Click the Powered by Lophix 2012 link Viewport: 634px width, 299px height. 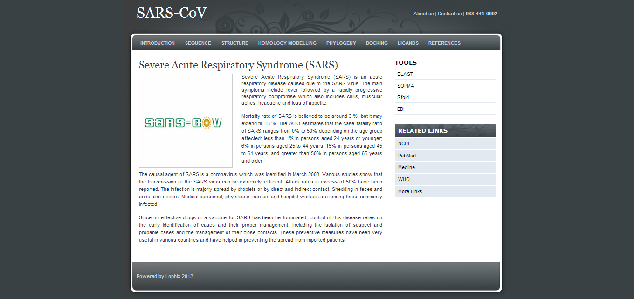coord(165,276)
